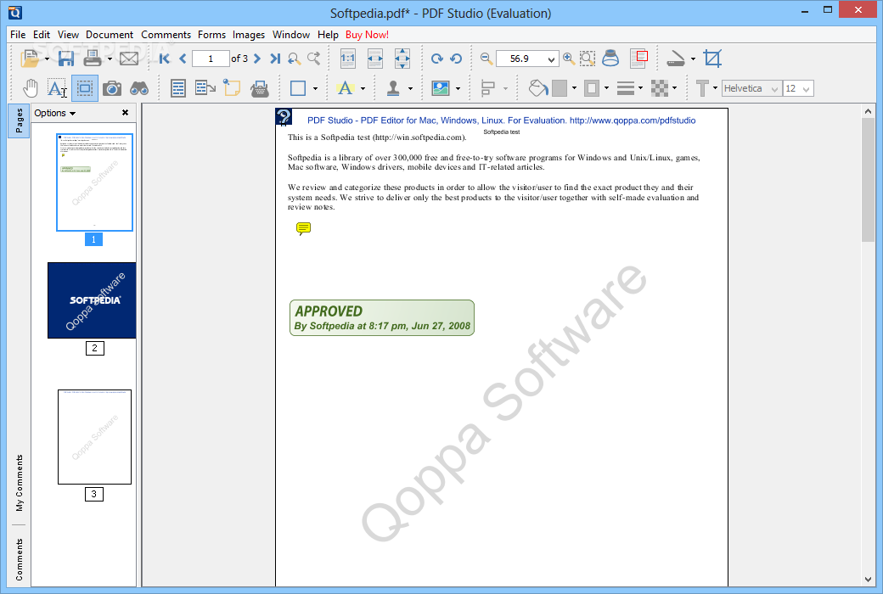Rotate the page counter-clockwise
Screen dimensions: 883x594
456,59
